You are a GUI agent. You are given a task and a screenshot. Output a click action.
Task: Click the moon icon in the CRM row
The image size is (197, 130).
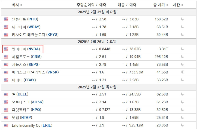point(182,57)
